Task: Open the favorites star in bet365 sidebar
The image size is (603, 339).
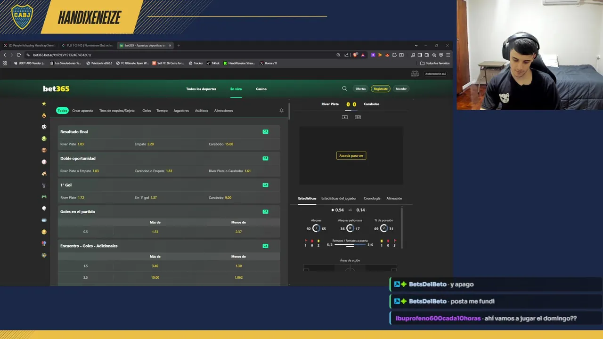Action: (x=44, y=104)
